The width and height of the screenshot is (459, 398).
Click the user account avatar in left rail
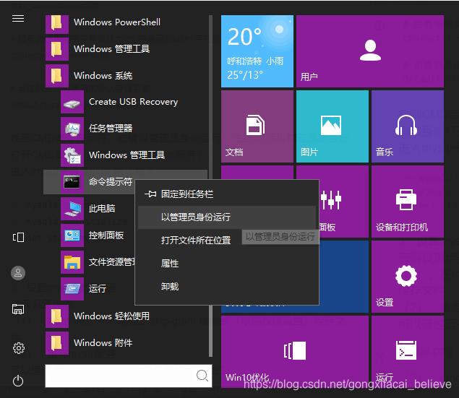click(18, 273)
